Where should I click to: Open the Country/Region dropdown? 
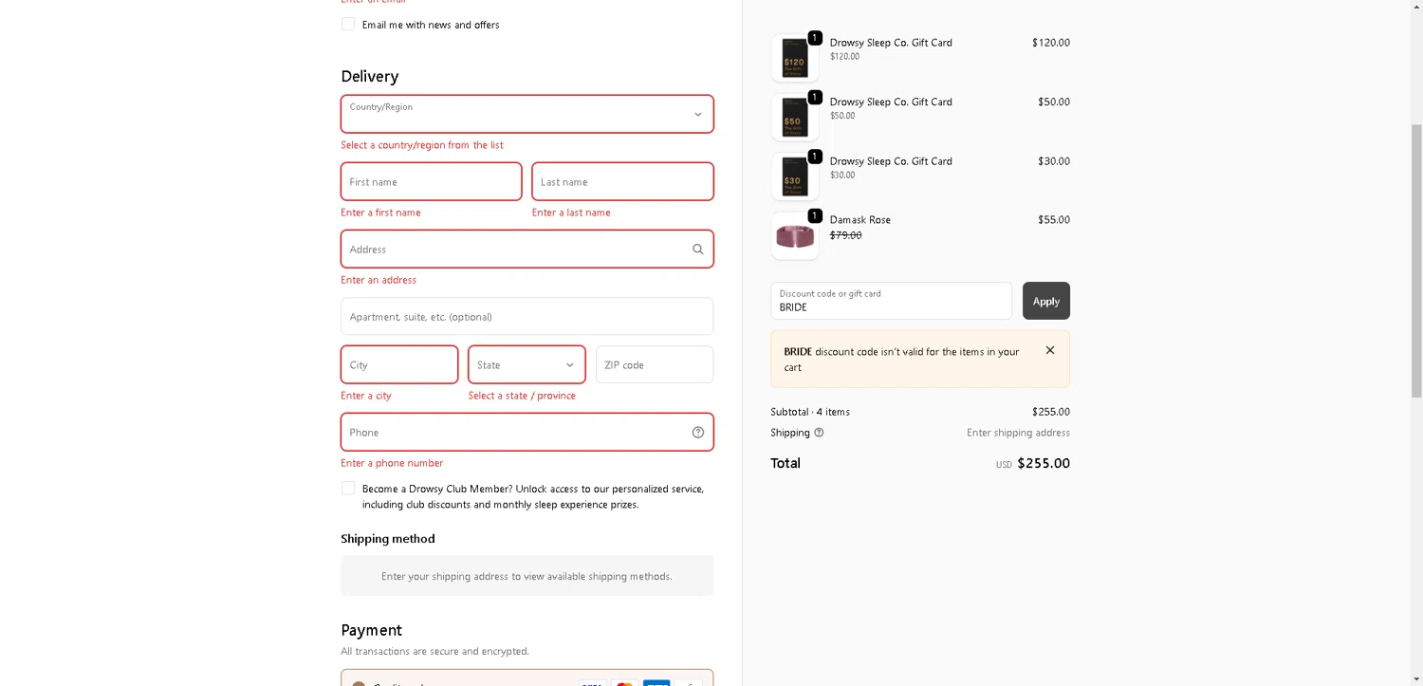point(527,114)
